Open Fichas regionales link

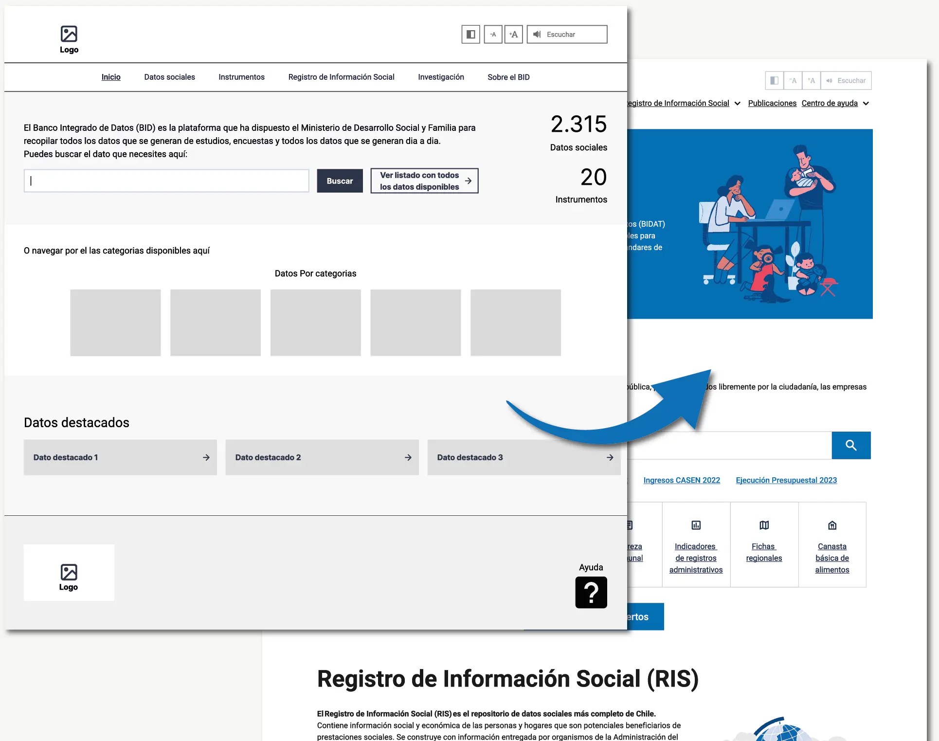[764, 552]
